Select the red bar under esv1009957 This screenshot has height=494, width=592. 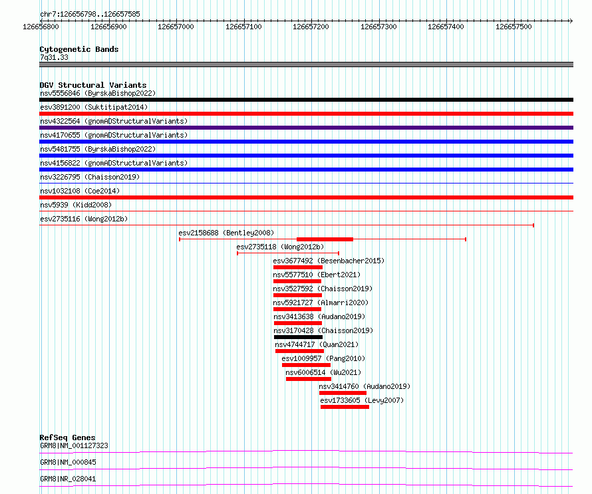pos(306,365)
